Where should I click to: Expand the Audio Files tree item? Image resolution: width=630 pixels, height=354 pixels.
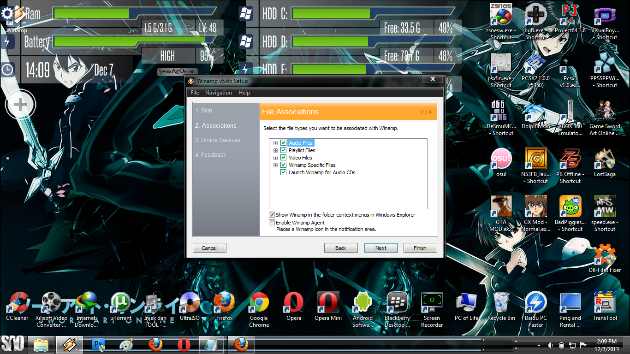click(275, 143)
